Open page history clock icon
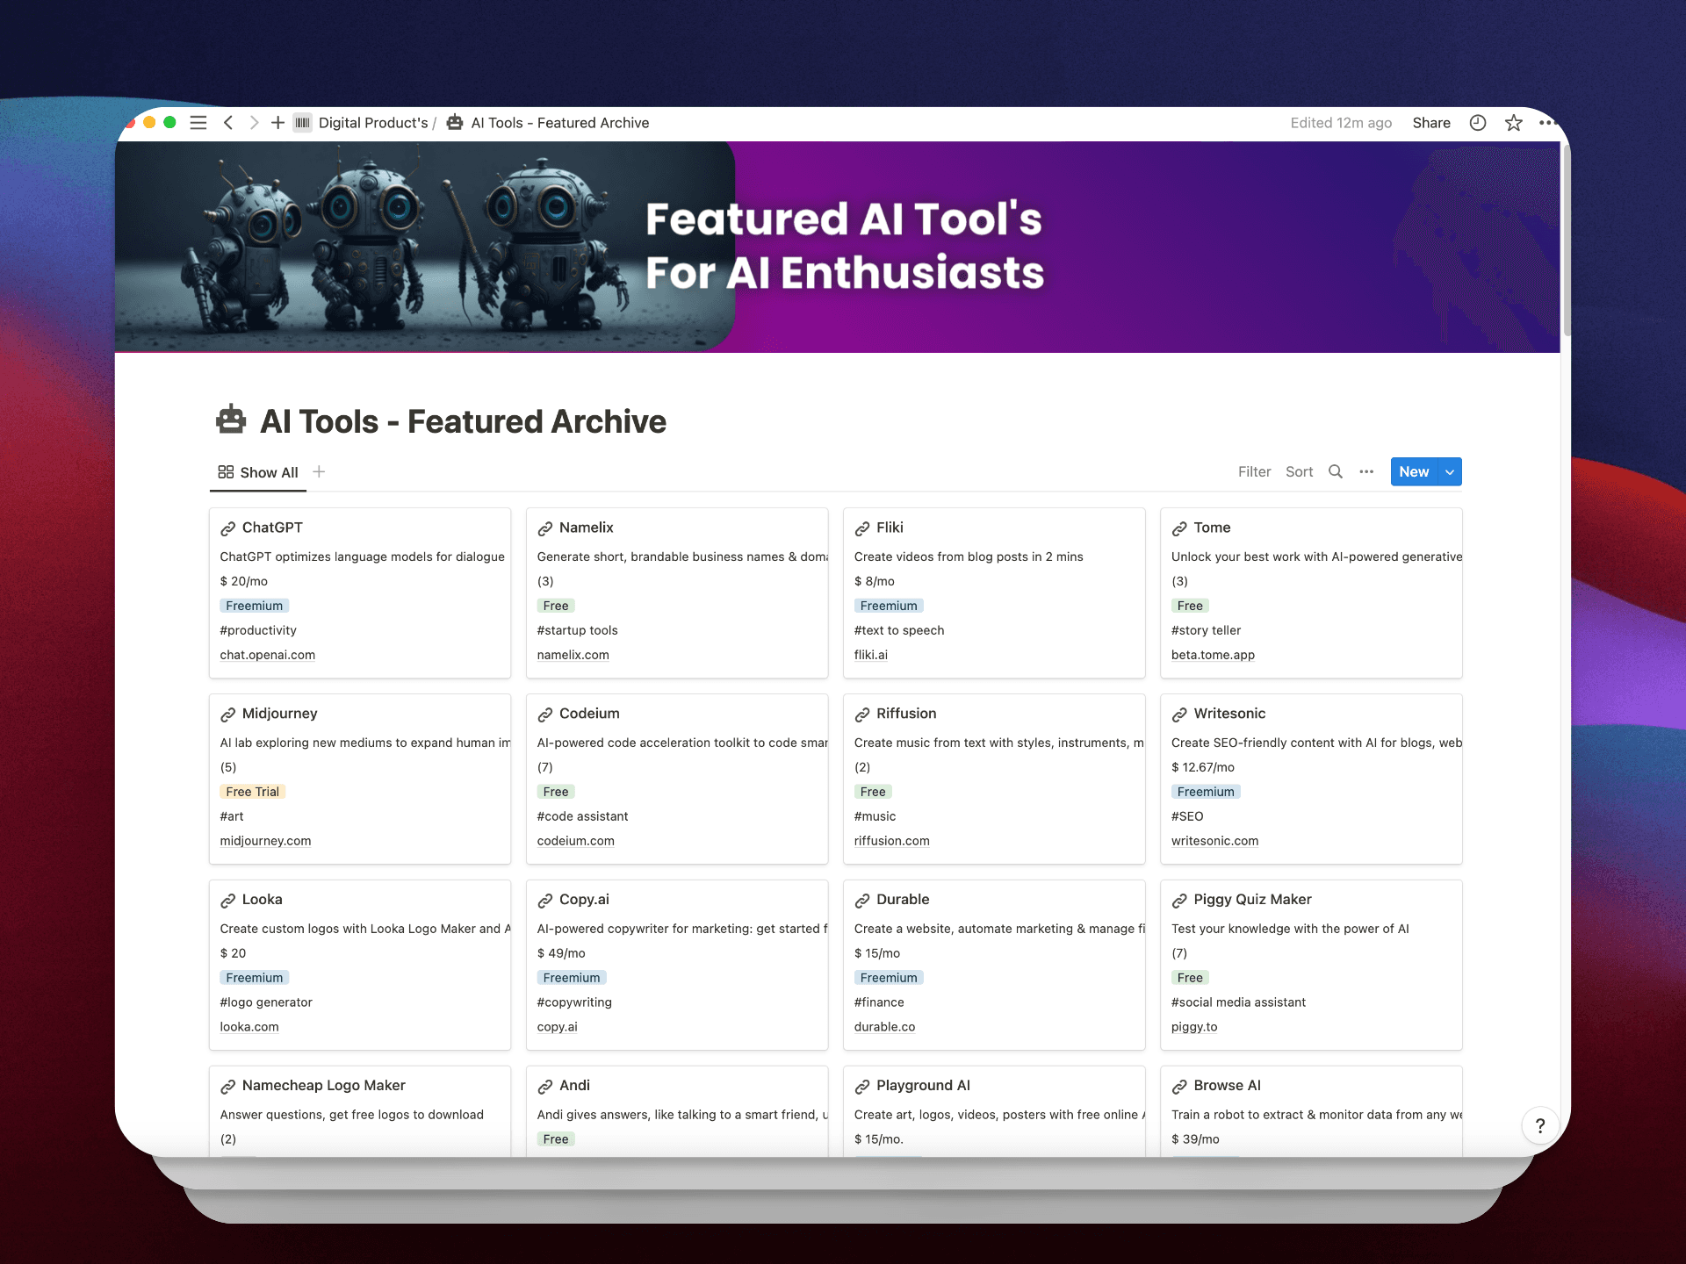Viewport: 1686px width, 1264px height. tap(1478, 123)
